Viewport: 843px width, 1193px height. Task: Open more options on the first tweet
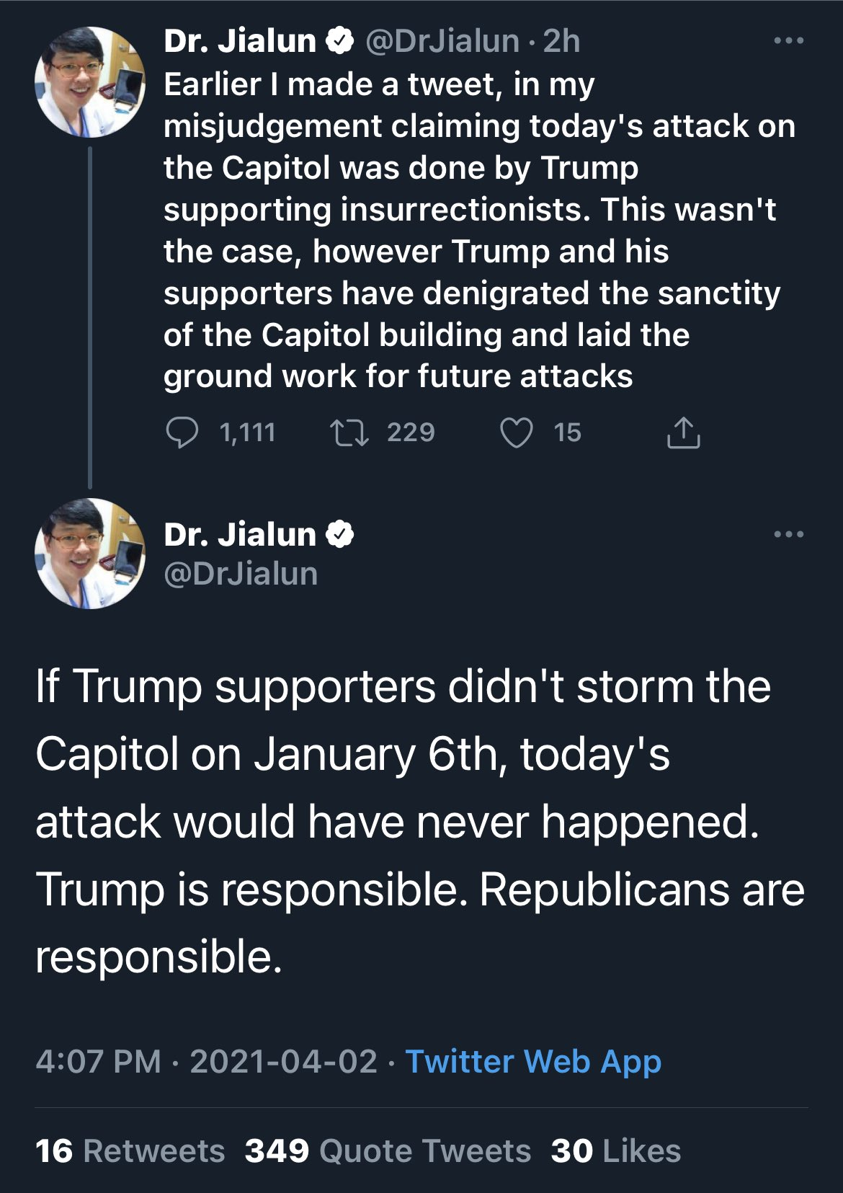788,41
